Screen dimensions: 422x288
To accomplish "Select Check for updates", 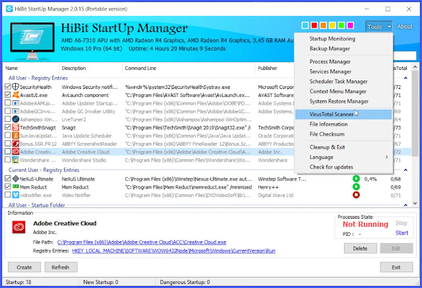I will [344, 167].
